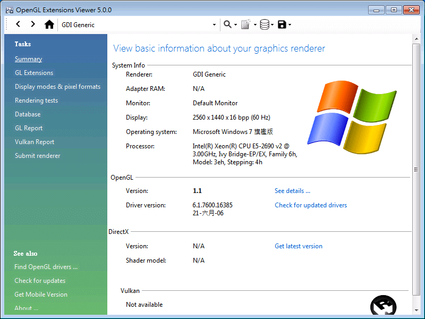Open the GDI Generic renderer dropdown
This screenshot has width=425, height=319.
click(214, 24)
